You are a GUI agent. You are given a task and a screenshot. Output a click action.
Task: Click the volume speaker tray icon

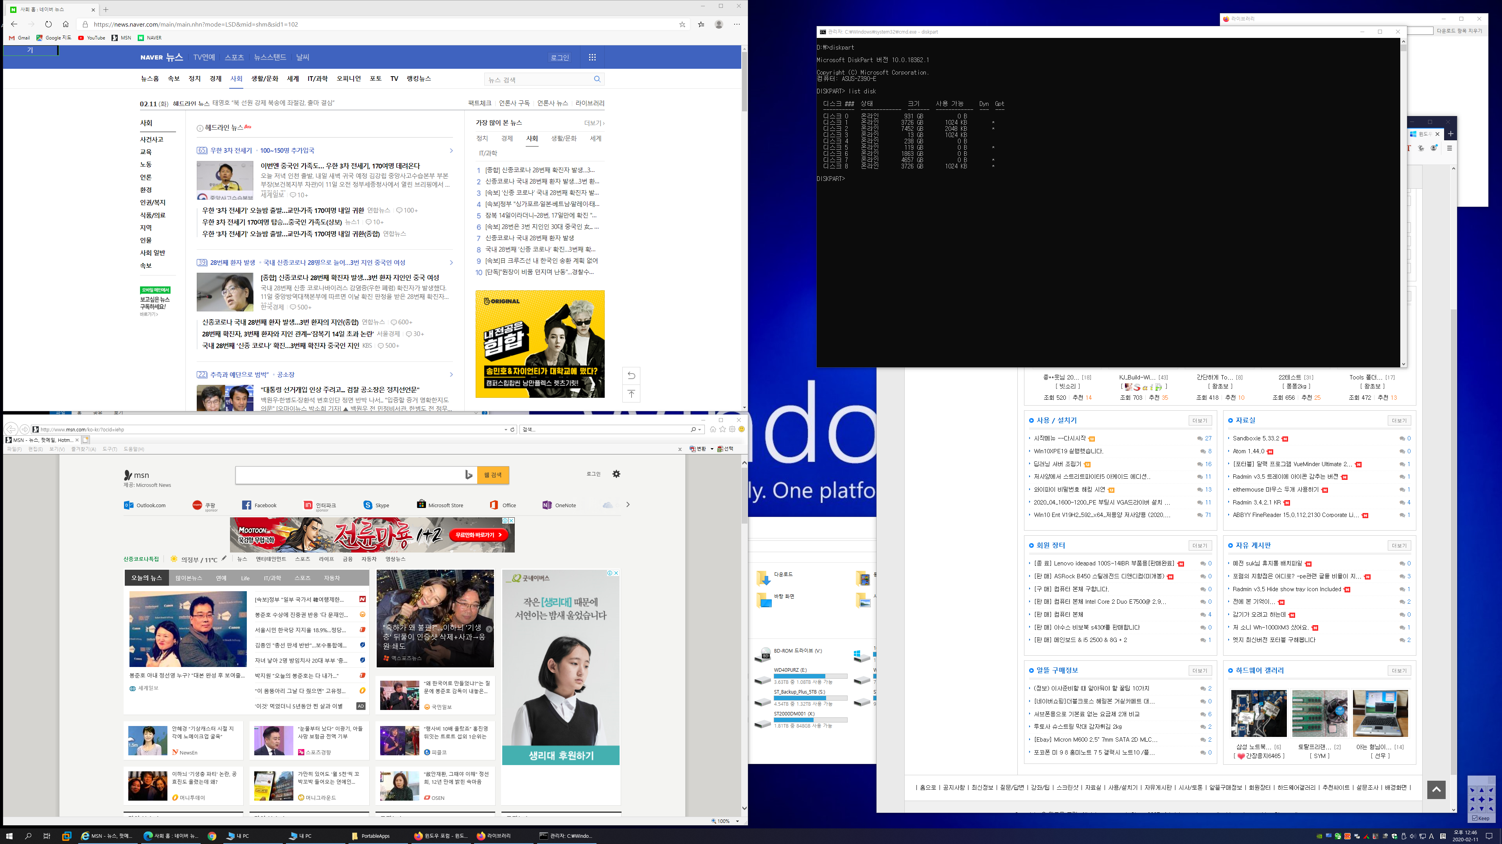coord(1412,836)
